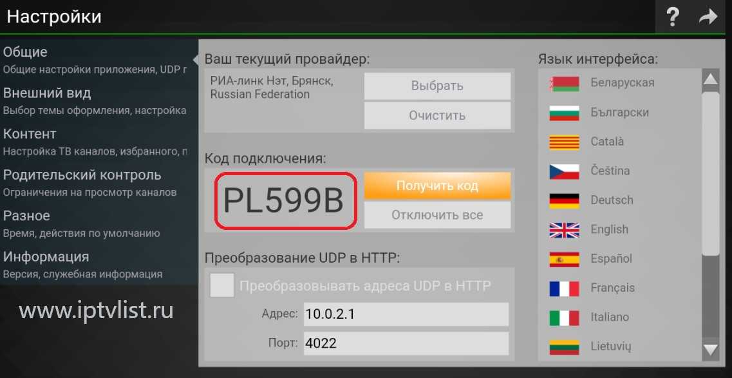Select the Bulgarian flag icon
Viewport: 732px width, 378px height.
(x=564, y=113)
